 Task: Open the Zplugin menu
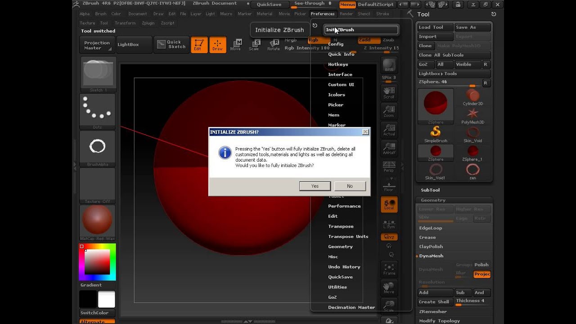pyautogui.click(x=148, y=23)
